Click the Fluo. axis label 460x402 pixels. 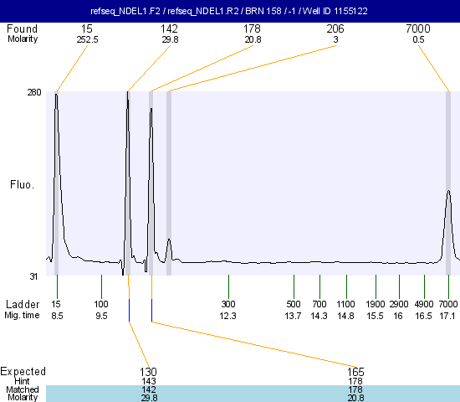pos(23,185)
